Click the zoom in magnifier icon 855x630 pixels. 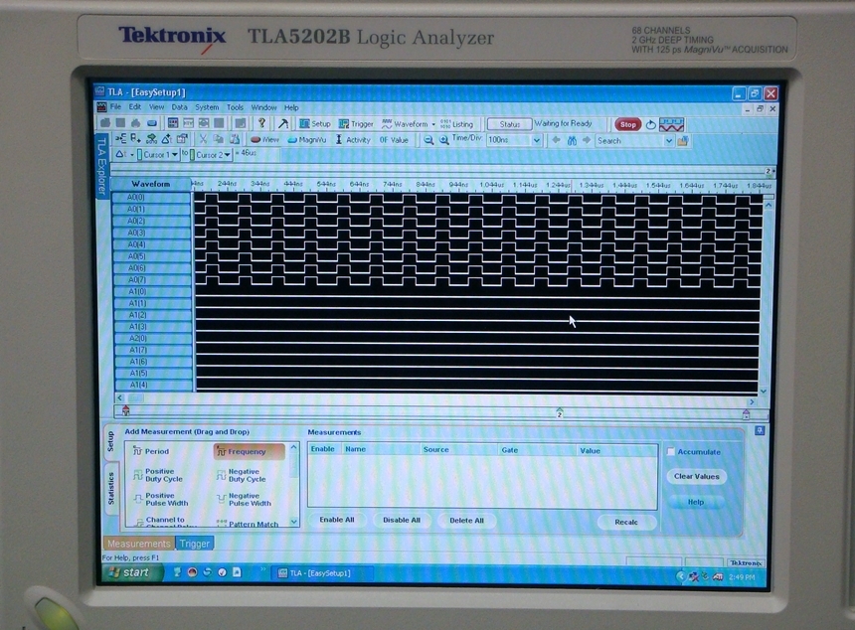(444, 140)
